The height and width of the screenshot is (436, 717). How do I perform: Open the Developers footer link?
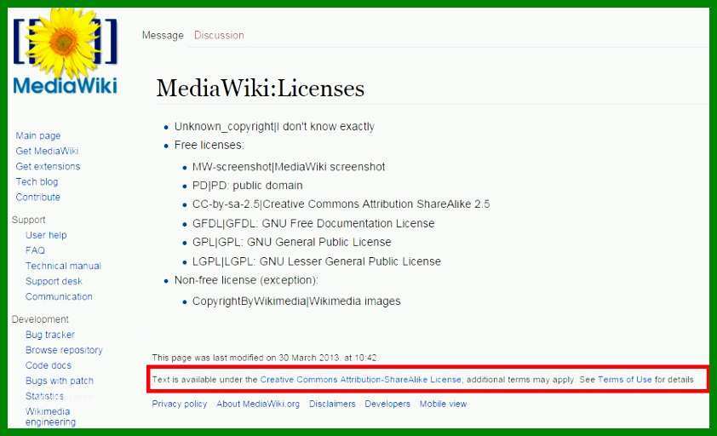point(387,404)
